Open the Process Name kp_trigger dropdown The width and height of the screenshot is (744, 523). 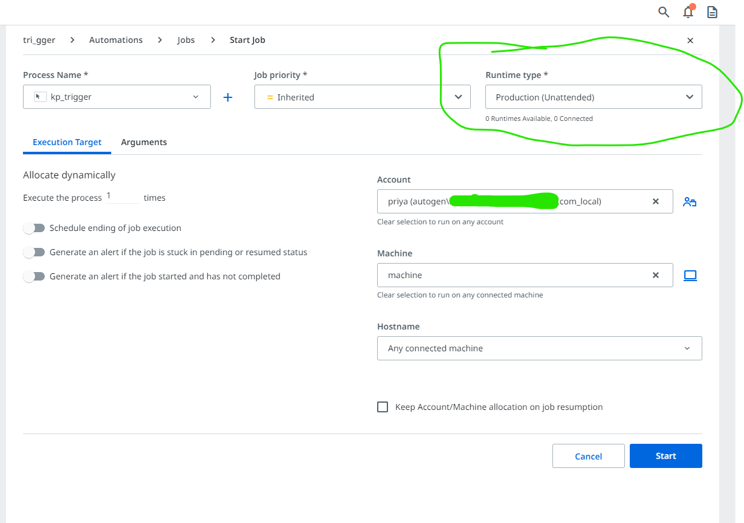pyautogui.click(x=117, y=97)
